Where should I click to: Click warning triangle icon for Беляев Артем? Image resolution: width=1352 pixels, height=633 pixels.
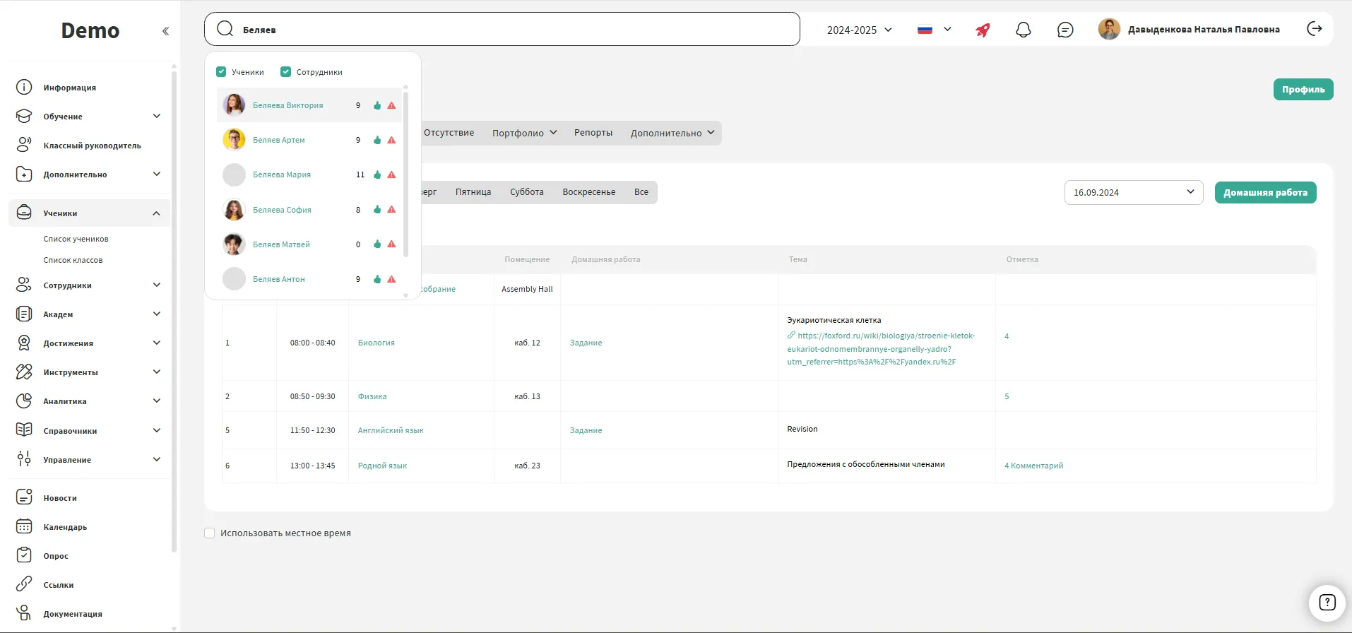[x=391, y=141]
